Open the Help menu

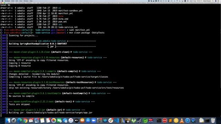(31, 1)
